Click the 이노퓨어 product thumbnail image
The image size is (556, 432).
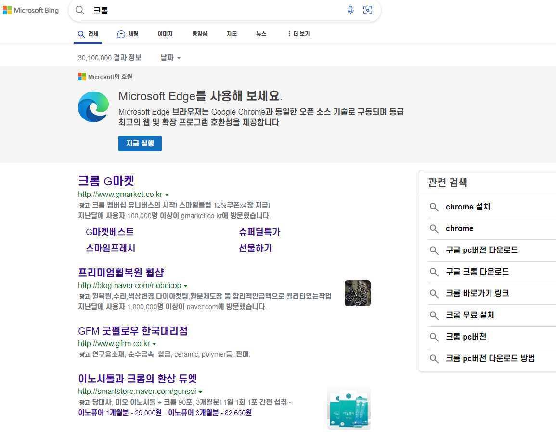349,408
